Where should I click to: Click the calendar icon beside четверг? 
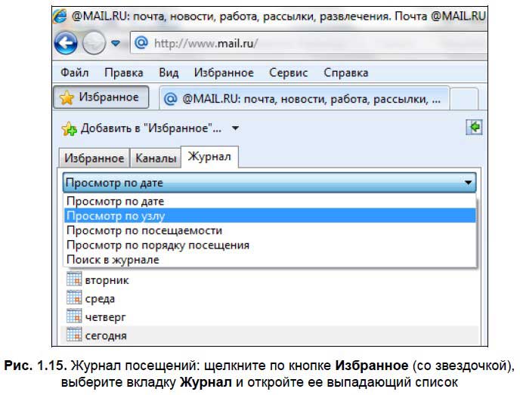click(x=73, y=316)
